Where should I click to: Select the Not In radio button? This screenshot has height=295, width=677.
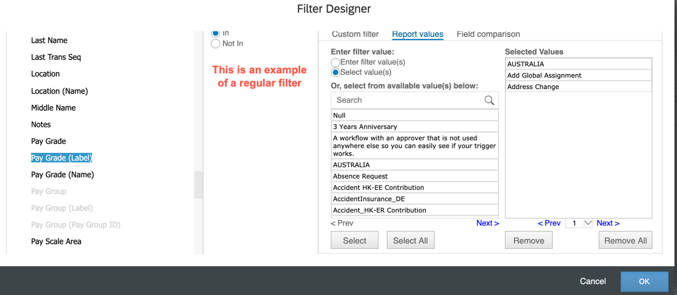[215, 44]
